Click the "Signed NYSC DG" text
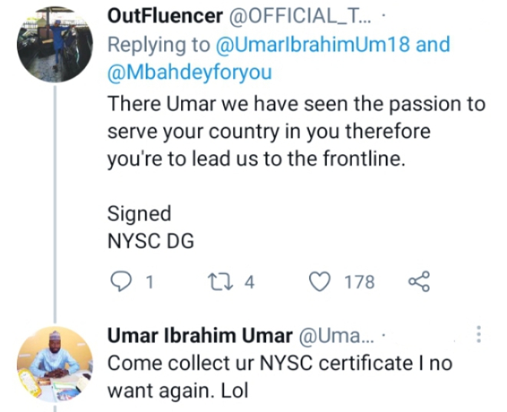 (x=151, y=228)
